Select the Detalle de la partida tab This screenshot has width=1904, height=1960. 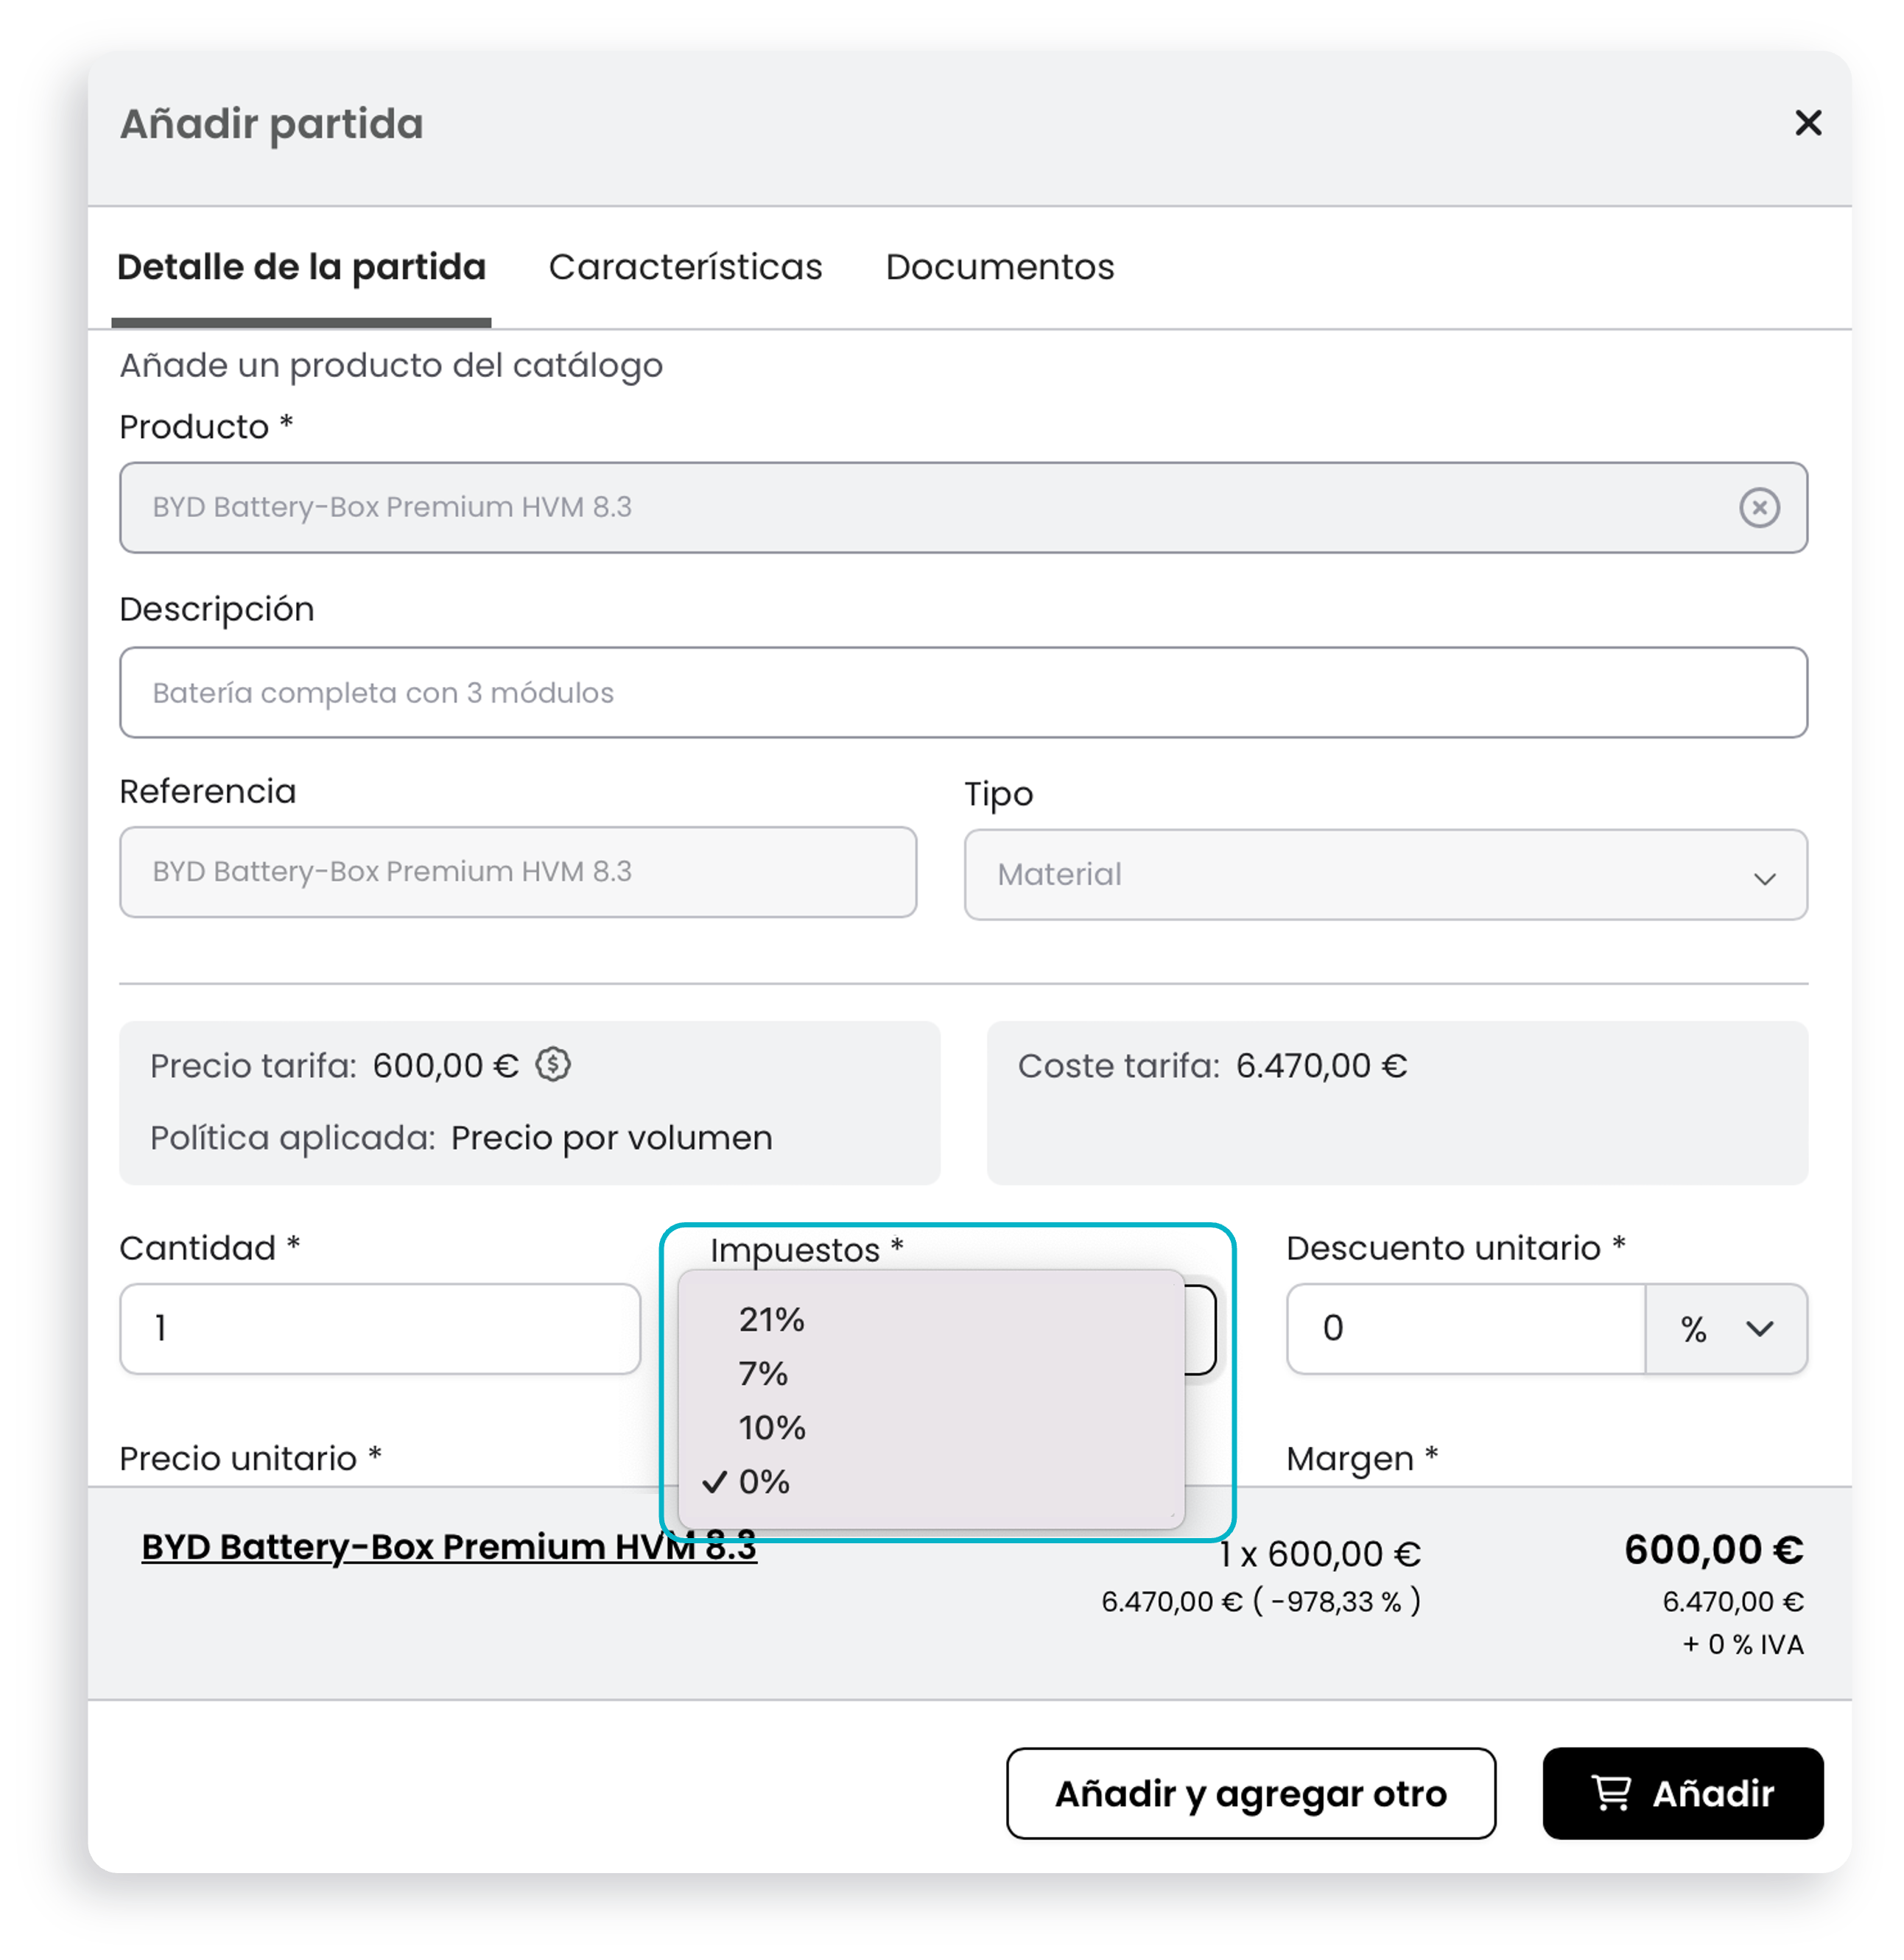[x=301, y=267]
